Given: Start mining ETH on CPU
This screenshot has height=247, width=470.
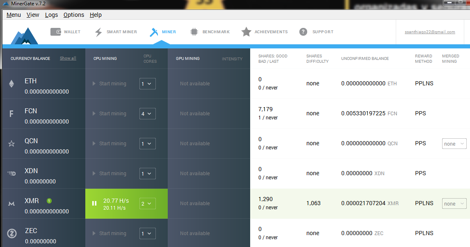Looking at the screenshot, I should pyautogui.click(x=110, y=84).
